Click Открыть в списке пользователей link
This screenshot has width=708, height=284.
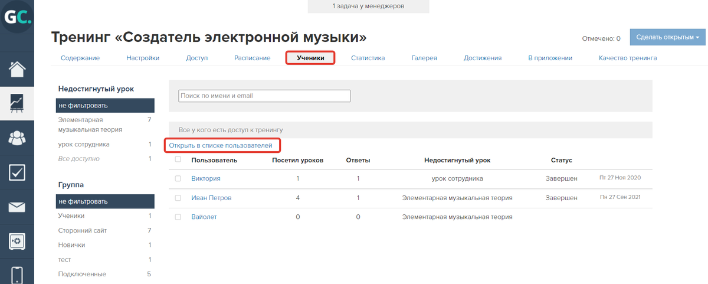coord(221,145)
